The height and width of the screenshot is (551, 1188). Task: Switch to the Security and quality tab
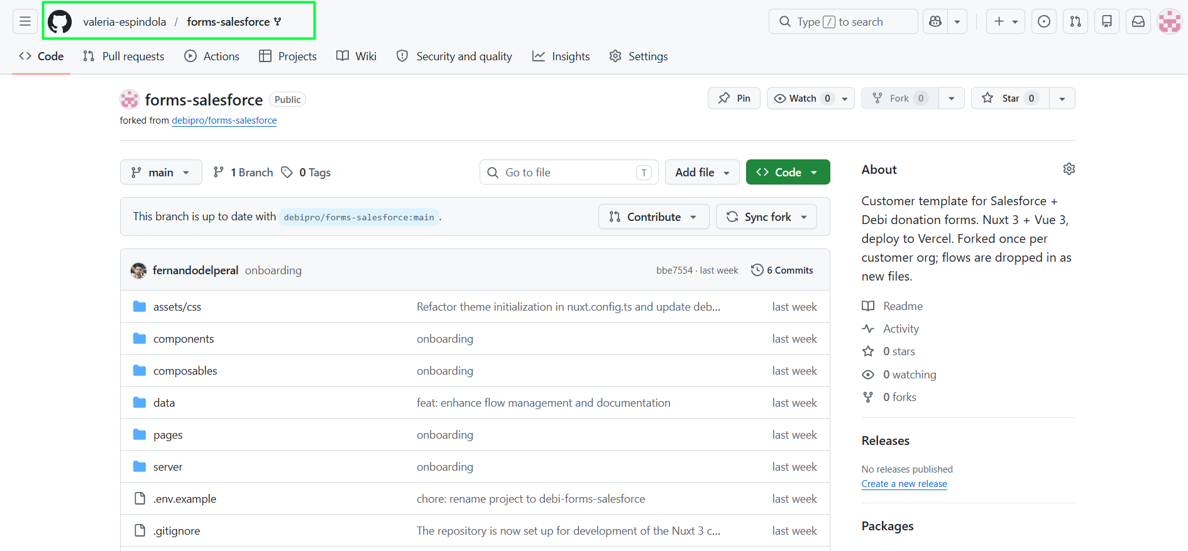(x=454, y=56)
